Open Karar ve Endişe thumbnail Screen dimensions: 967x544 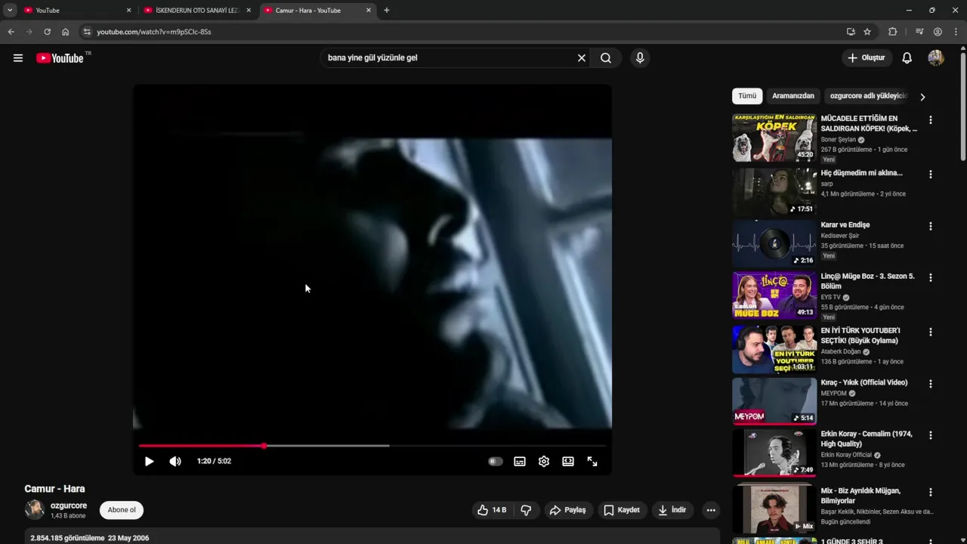pos(774,243)
